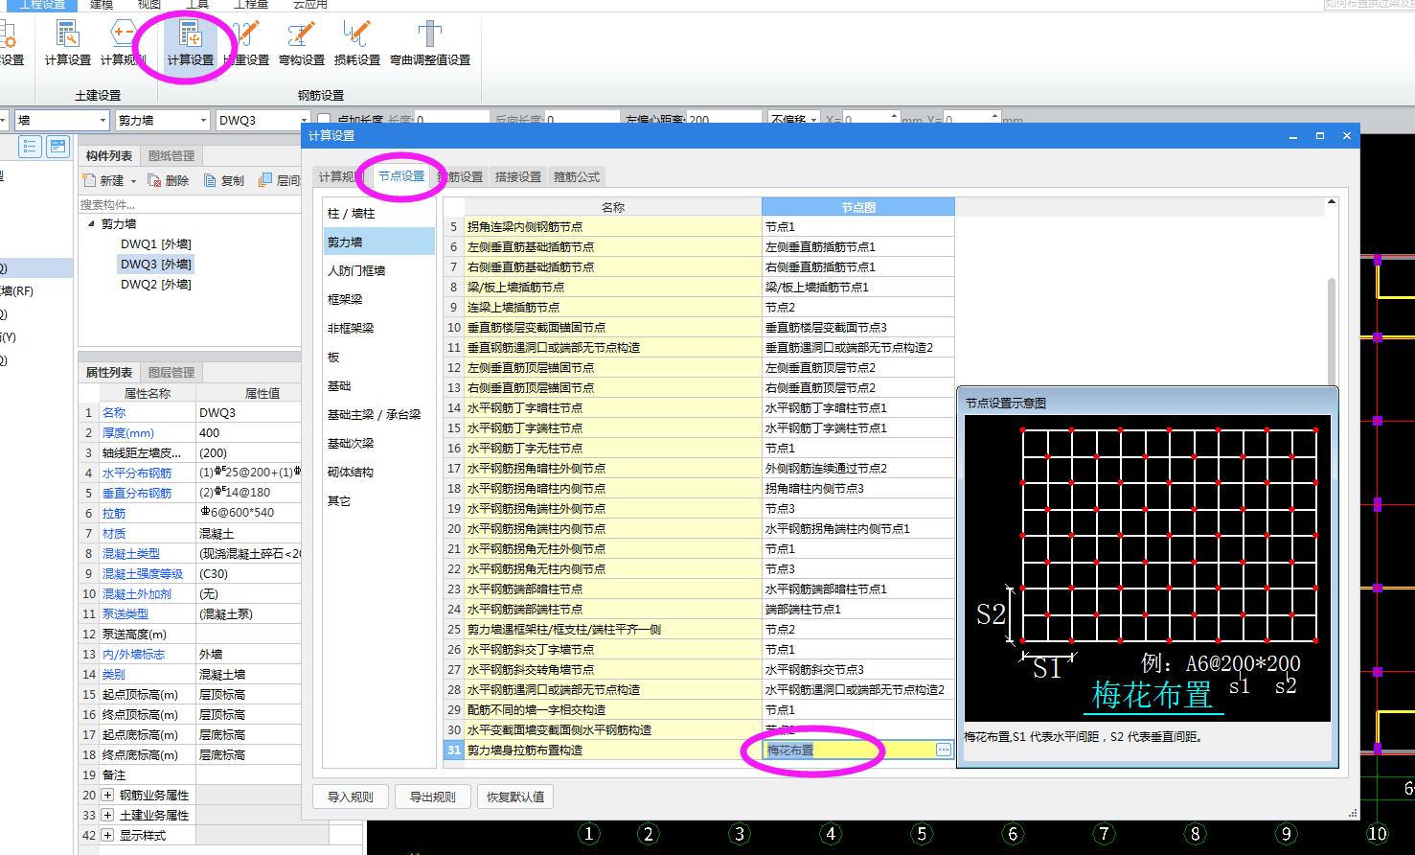The image size is (1415, 855).
Task: Select DWQ2 [外墙] in component tree
Action: pyautogui.click(x=155, y=285)
